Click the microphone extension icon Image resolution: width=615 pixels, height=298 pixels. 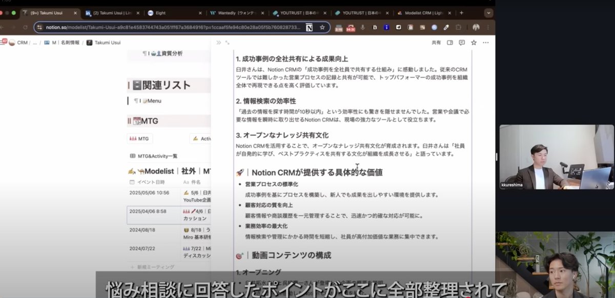(x=363, y=27)
